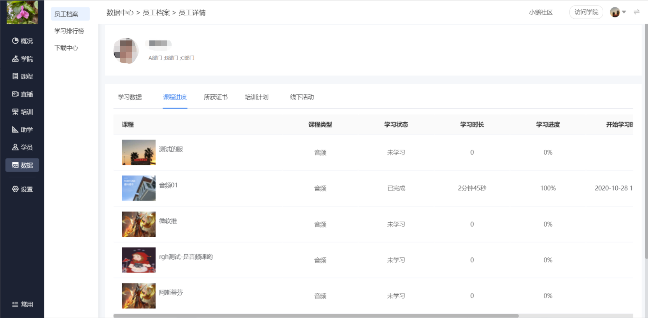
Task: Switch to the 课程进度 tab
Action: coord(175,97)
